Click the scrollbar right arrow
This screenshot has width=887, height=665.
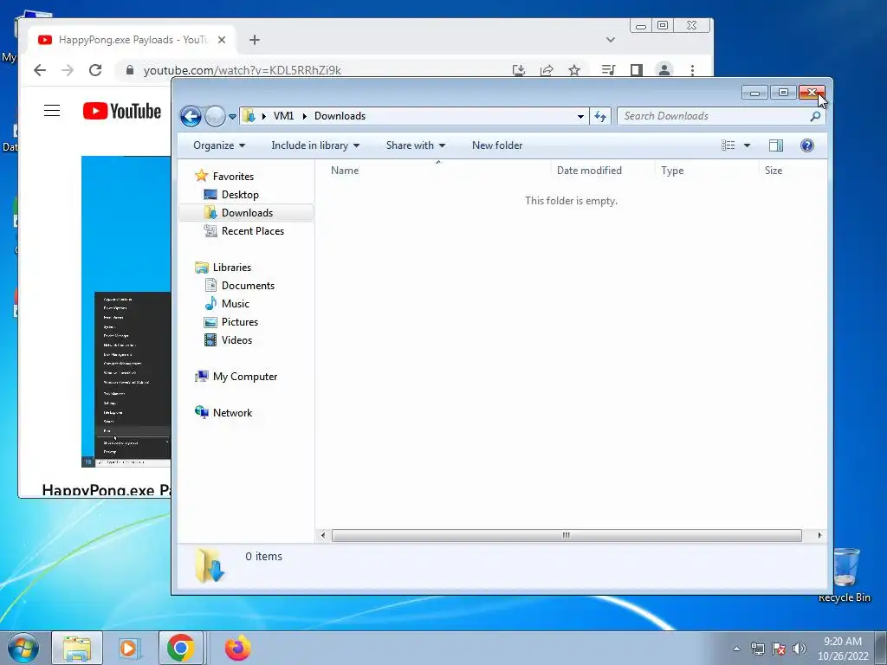(x=819, y=535)
